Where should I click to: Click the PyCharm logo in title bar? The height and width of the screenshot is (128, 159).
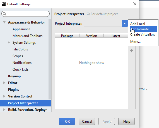[4, 4]
